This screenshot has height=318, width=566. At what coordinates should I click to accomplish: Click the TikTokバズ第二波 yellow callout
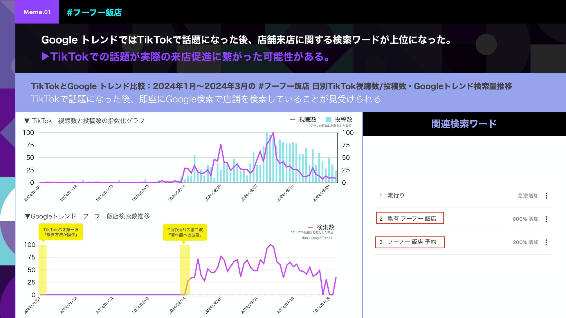pos(185,232)
